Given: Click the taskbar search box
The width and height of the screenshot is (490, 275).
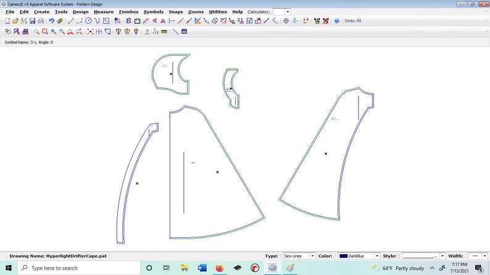Looking at the screenshot, I should (79, 268).
